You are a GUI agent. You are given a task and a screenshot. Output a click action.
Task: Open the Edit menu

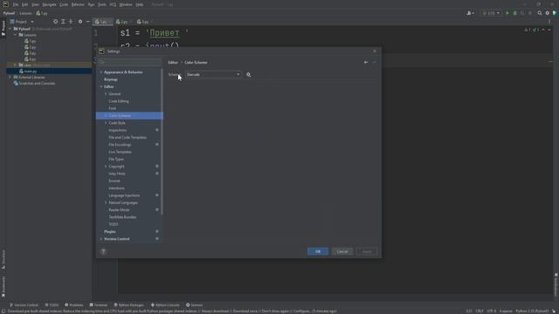pos(25,4)
